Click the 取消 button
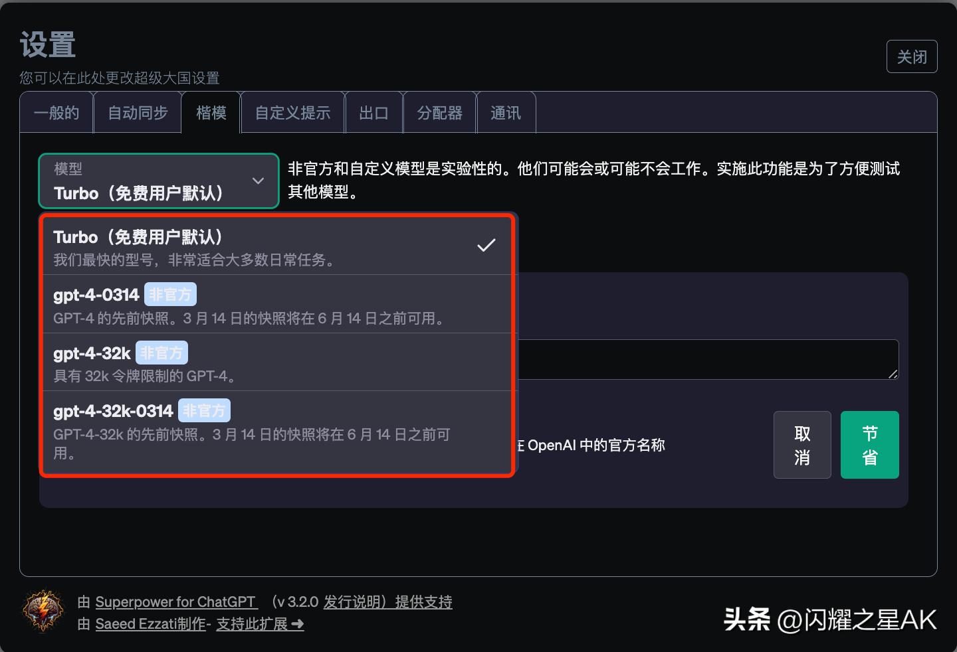 click(801, 445)
